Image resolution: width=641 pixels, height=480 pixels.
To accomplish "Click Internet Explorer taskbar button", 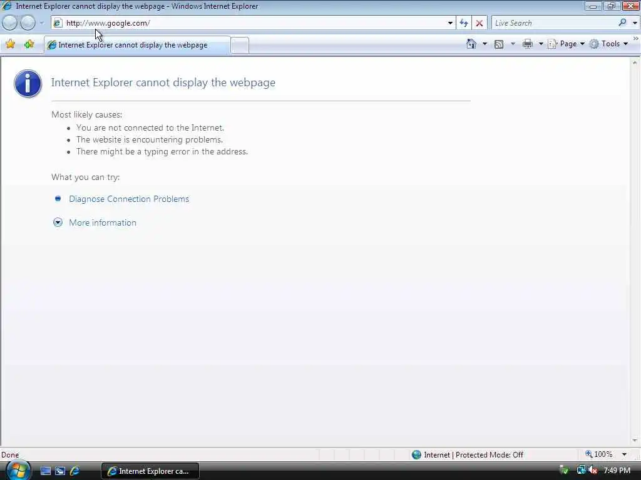I will coord(150,471).
